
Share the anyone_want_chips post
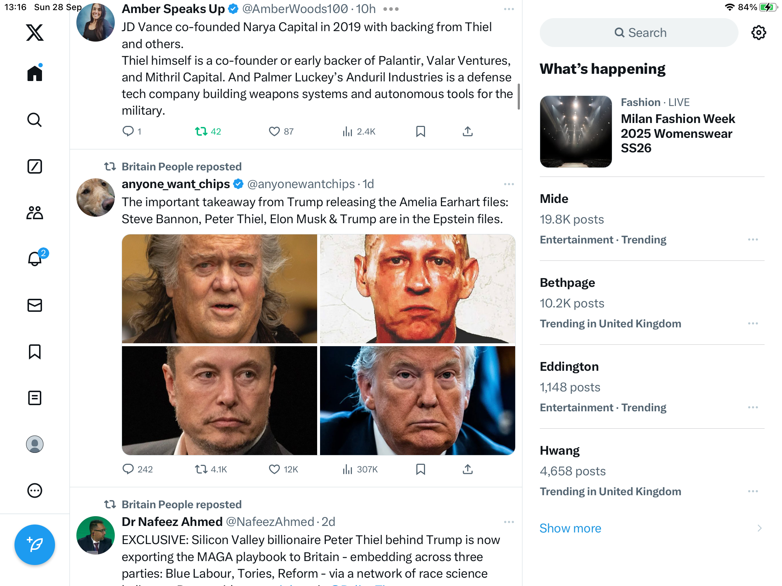click(468, 469)
